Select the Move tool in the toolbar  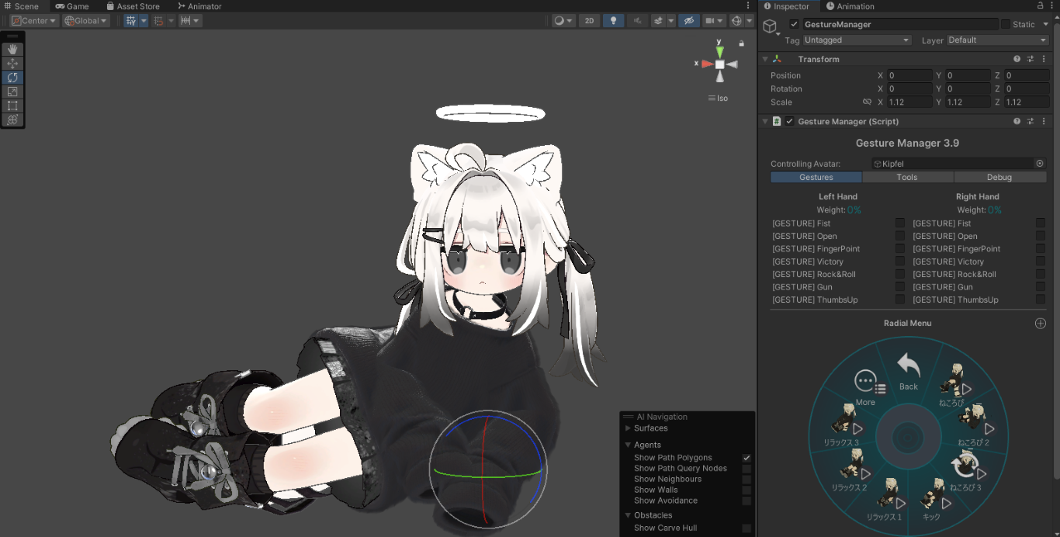tap(12, 62)
